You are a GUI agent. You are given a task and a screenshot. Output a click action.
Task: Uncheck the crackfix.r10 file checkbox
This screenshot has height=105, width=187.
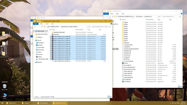tap(51, 57)
